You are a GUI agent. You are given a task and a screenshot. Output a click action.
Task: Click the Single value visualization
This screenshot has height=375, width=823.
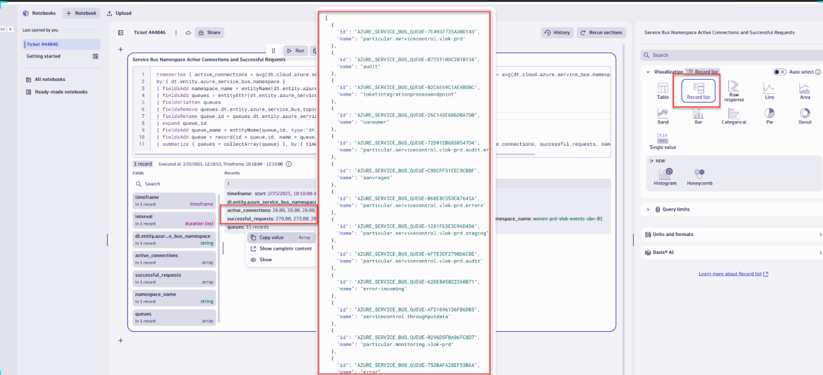[663, 141]
